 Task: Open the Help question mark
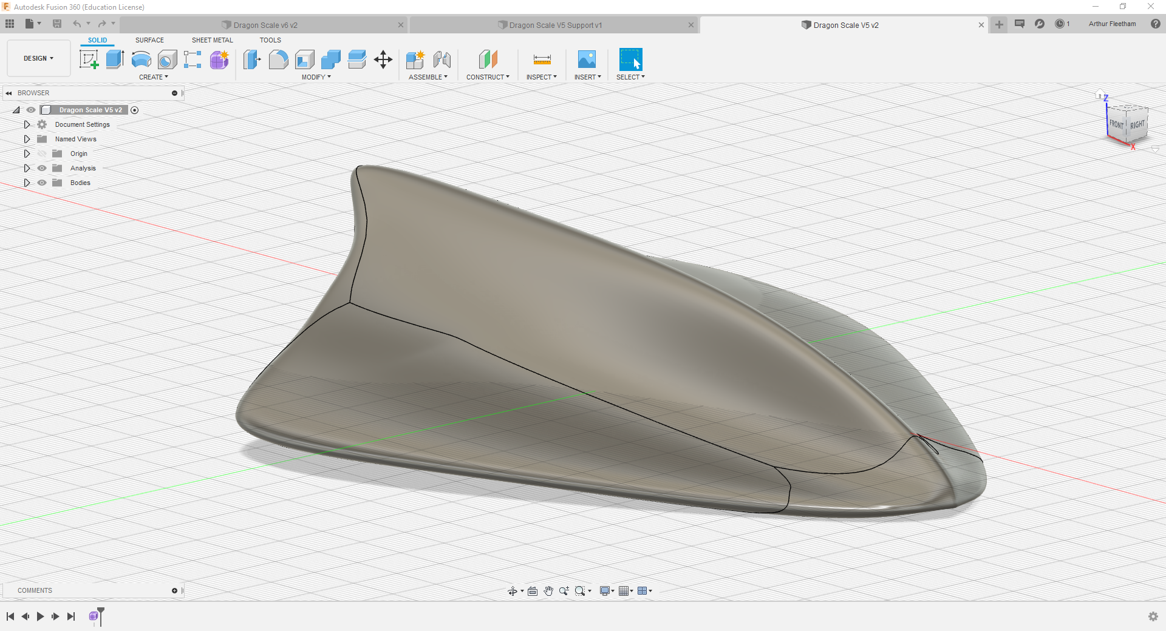[1156, 24]
